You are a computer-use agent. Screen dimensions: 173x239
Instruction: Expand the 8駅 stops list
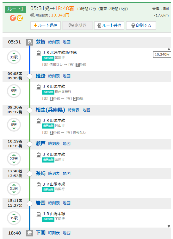(x=14, y=125)
